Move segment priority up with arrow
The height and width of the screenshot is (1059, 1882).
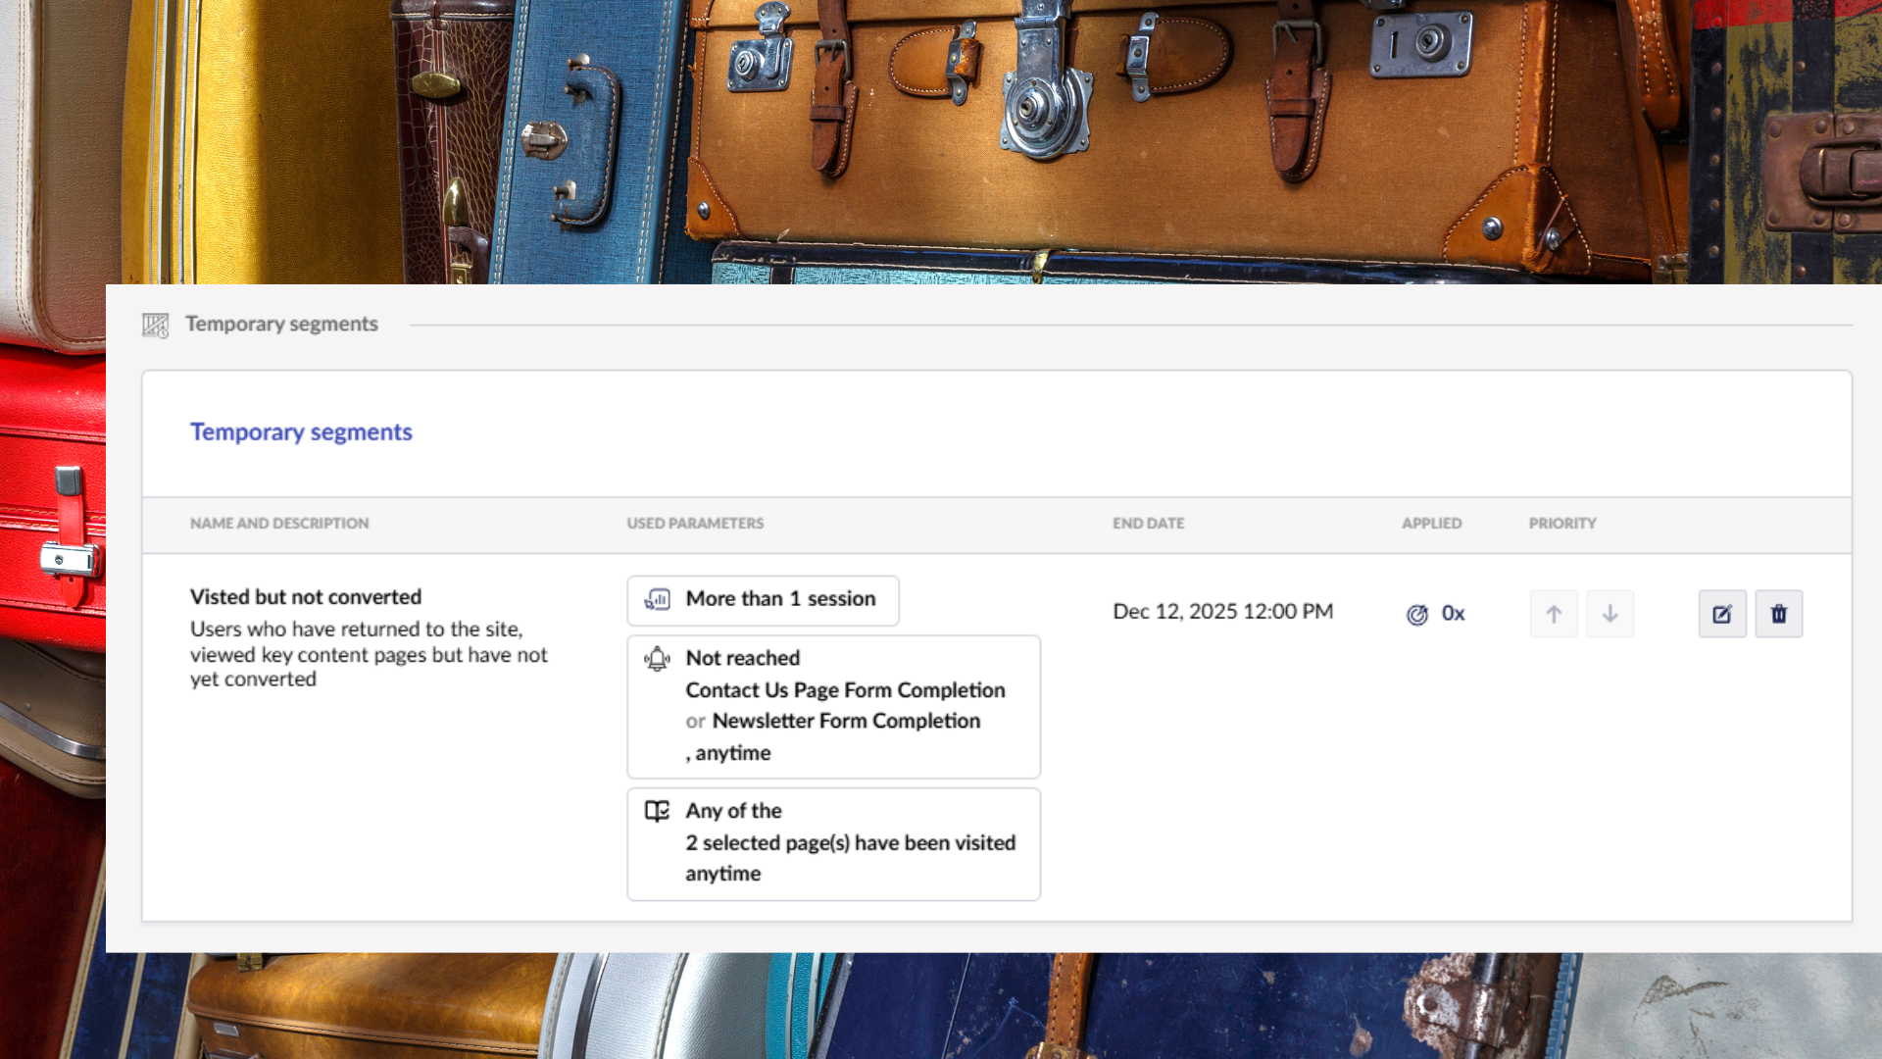(1554, 614)
